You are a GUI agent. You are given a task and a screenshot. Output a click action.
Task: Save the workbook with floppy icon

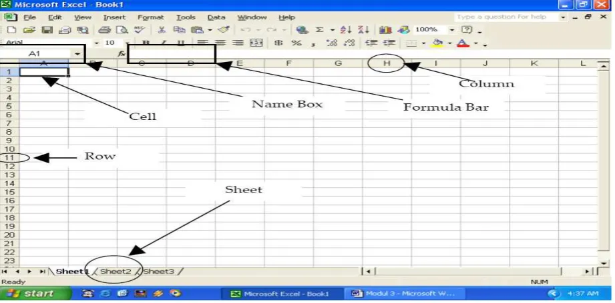[47, 30]
